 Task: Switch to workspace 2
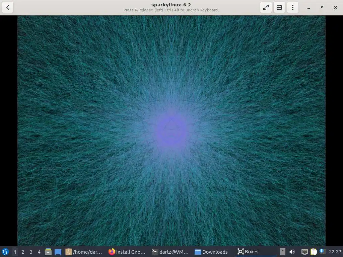tap(23, 252)
